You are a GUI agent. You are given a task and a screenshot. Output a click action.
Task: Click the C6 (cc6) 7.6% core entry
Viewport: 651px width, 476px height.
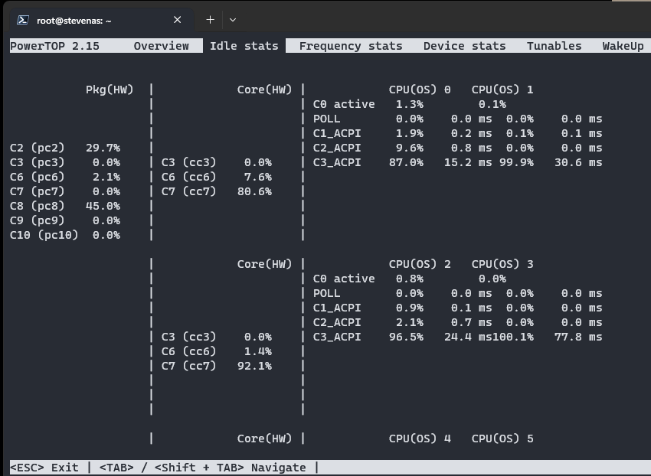(217, 177)
